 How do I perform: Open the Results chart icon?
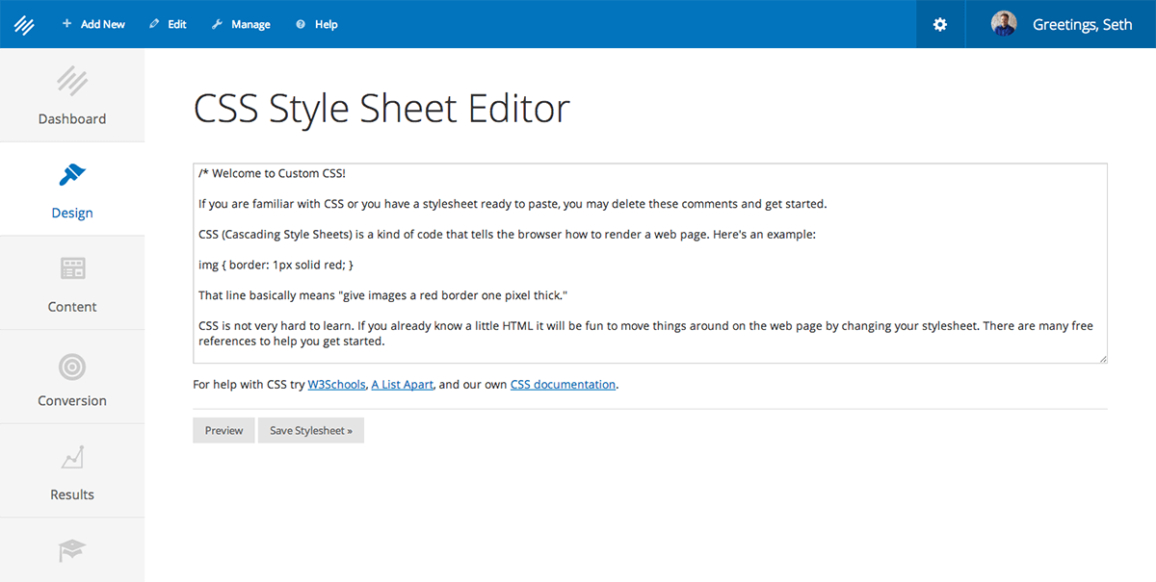pyautogui.click(x=72, y=458)
